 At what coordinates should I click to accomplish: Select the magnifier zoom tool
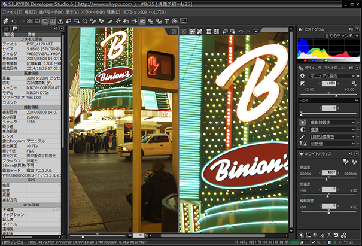pyautogui.click(x=85, y=22)
